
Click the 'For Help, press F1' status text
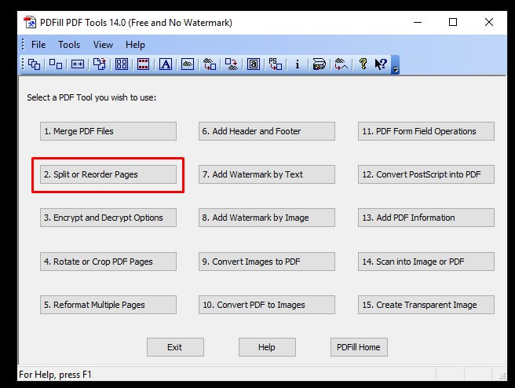pos(55,375)
